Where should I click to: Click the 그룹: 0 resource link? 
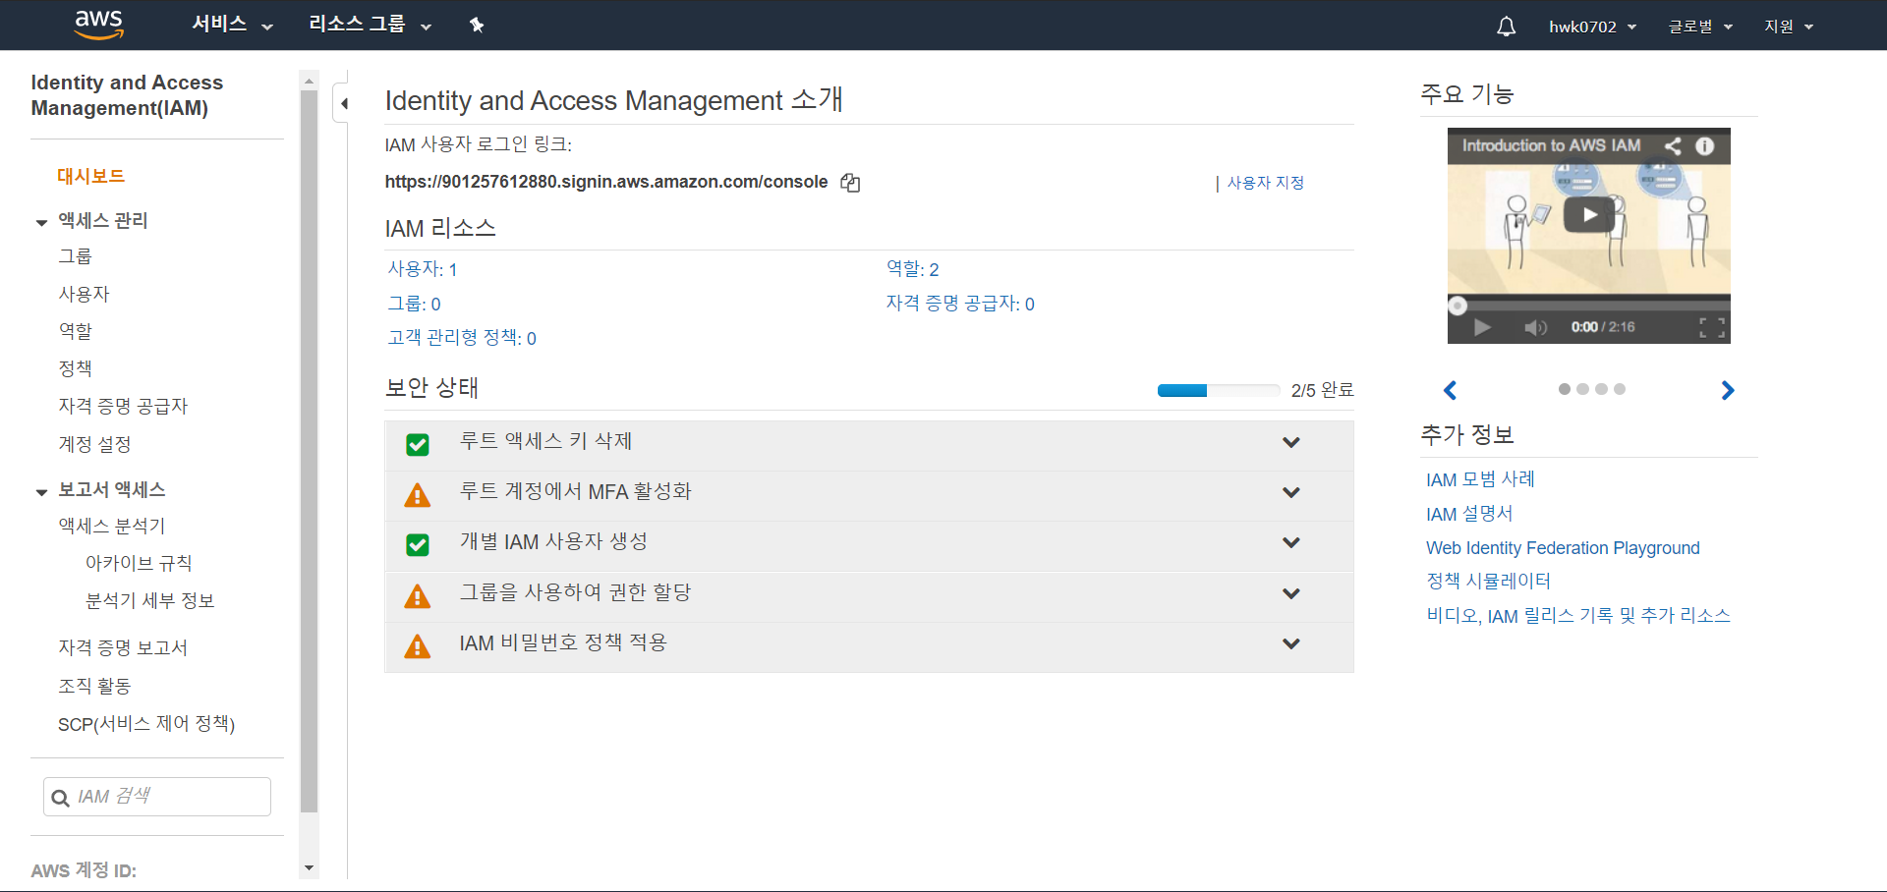coord(414,304)
